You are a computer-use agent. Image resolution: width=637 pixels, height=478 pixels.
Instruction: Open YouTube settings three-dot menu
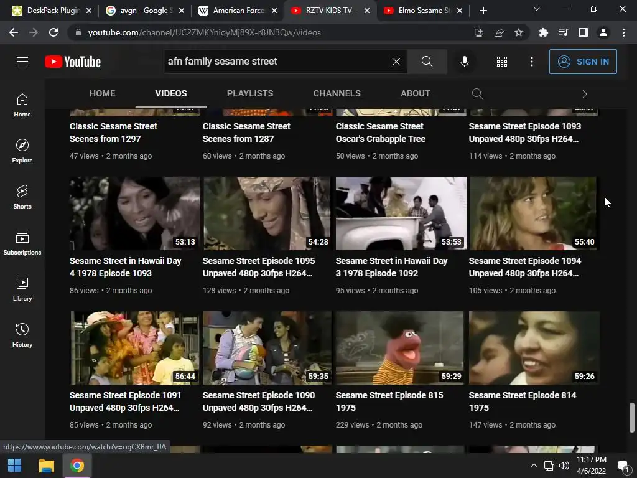pyautogui.click(x=532, y=62)
